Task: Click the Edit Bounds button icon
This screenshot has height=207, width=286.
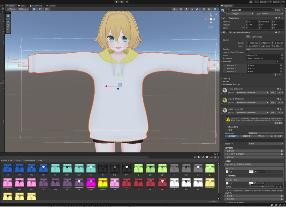Action: 248,36
